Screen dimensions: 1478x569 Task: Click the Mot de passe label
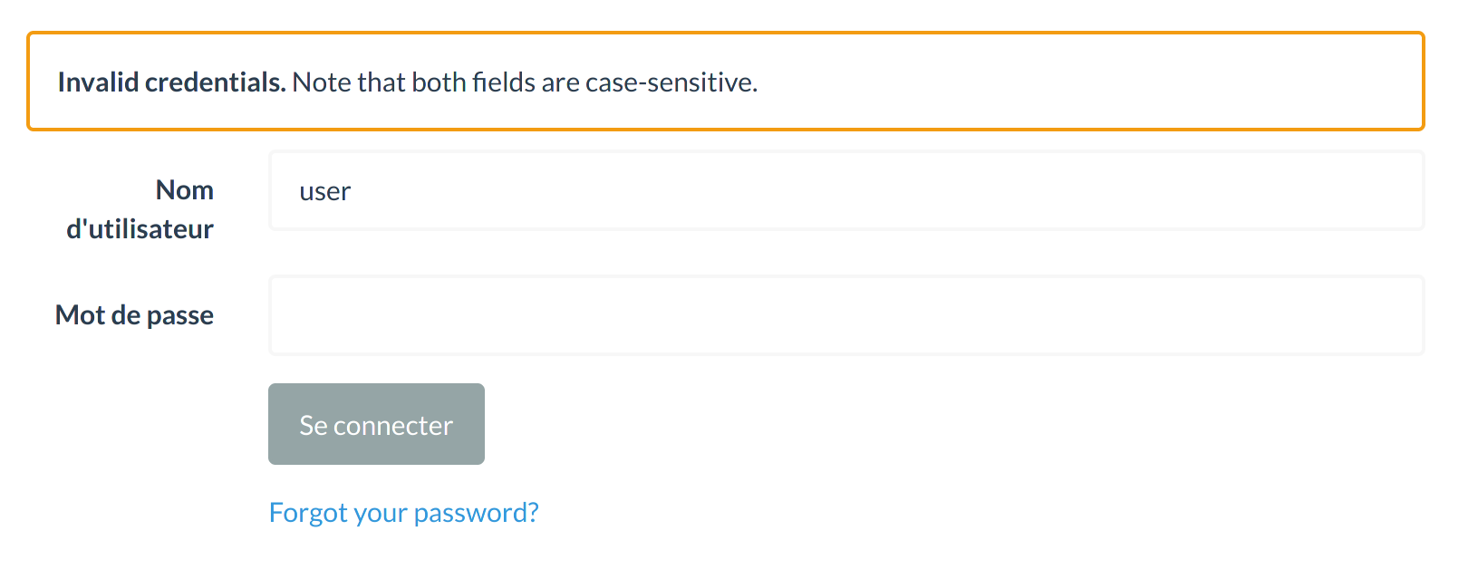pos(133,314)
